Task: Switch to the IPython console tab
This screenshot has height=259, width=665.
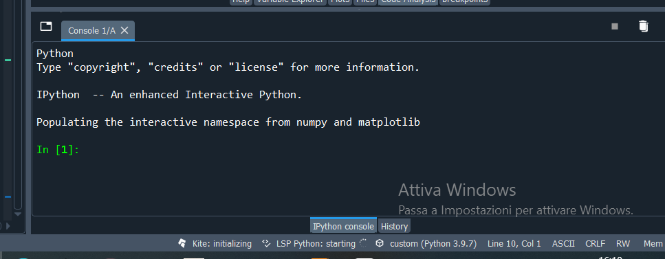Action: pos(344,226)
